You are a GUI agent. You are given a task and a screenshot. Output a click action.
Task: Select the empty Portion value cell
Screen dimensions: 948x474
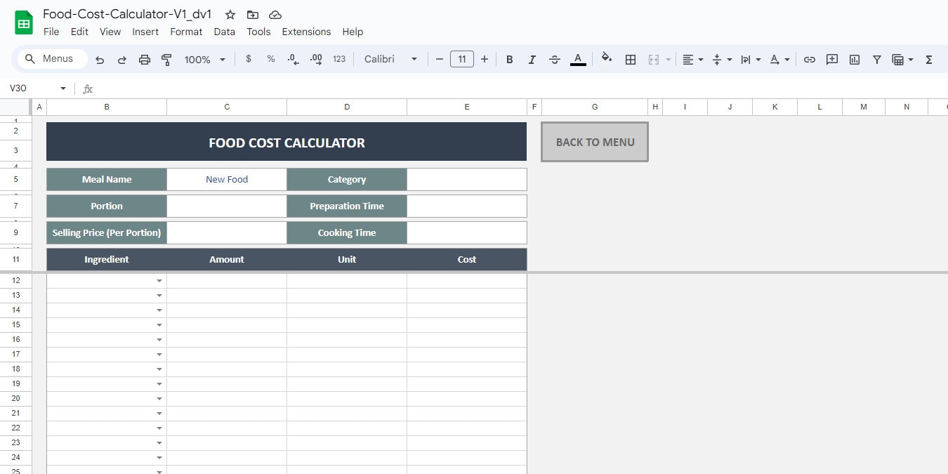click(x=227, y=206)
